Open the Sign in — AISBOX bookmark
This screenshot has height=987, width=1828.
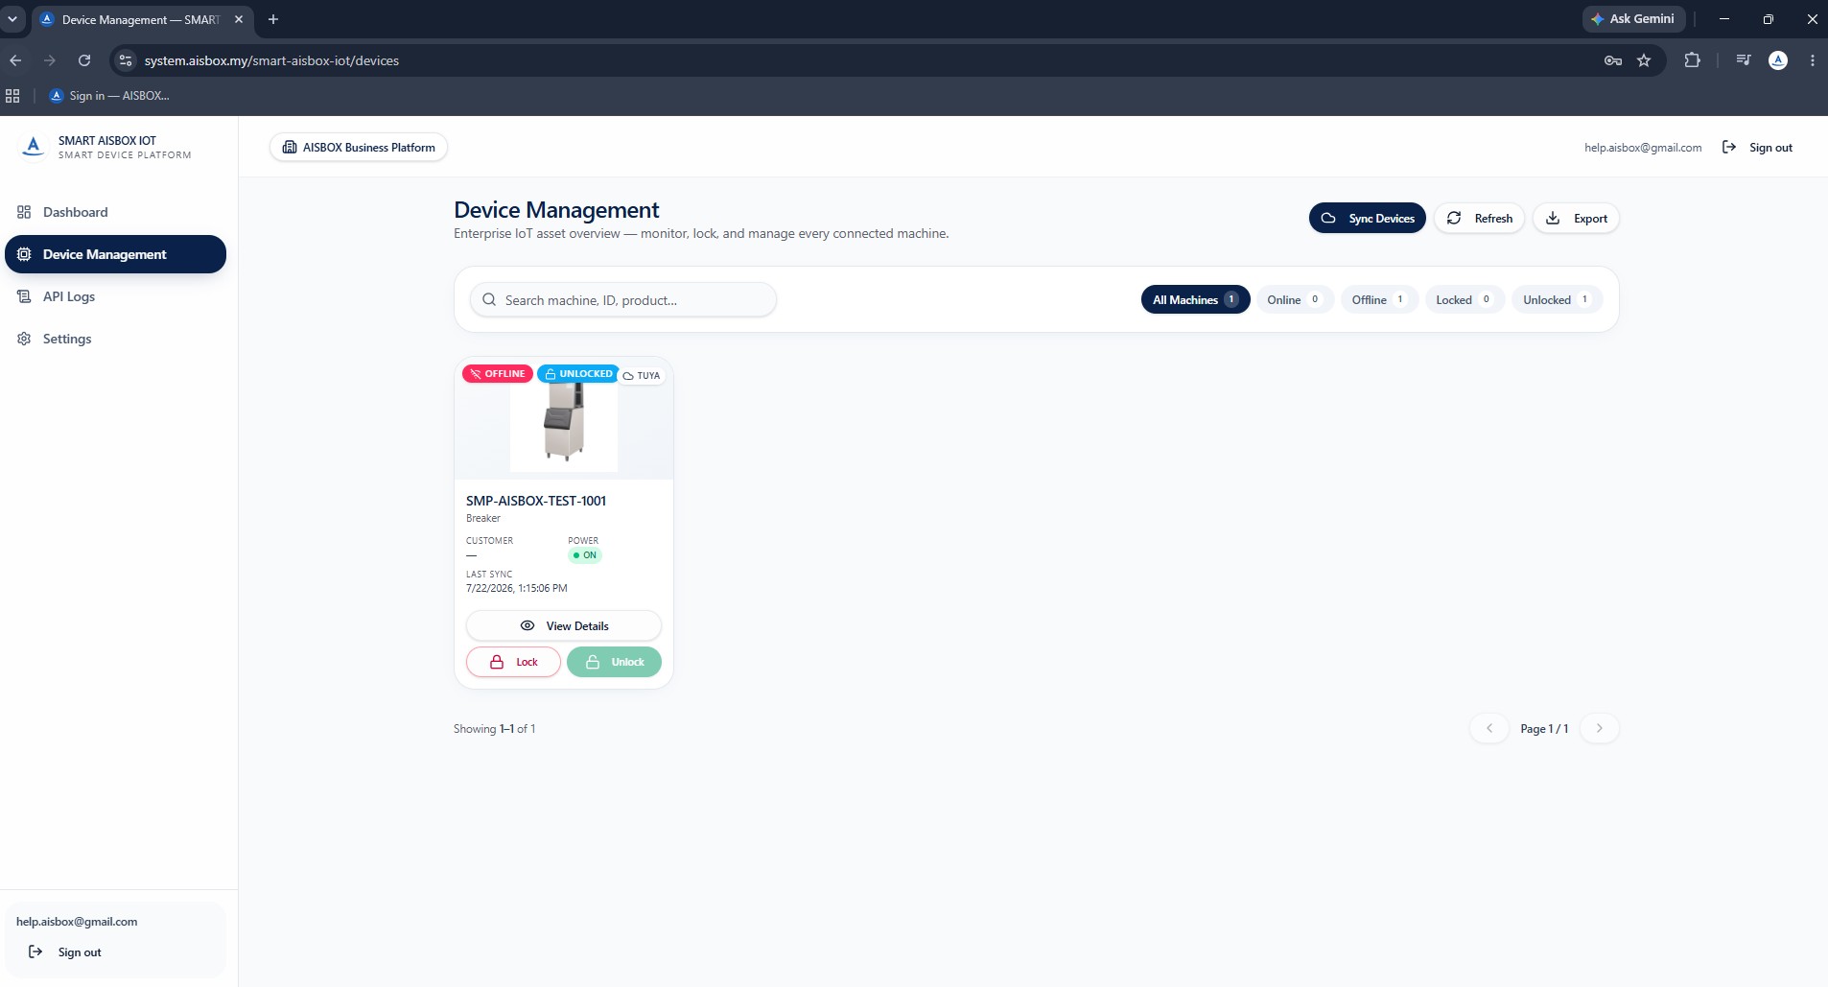[109, 96]
